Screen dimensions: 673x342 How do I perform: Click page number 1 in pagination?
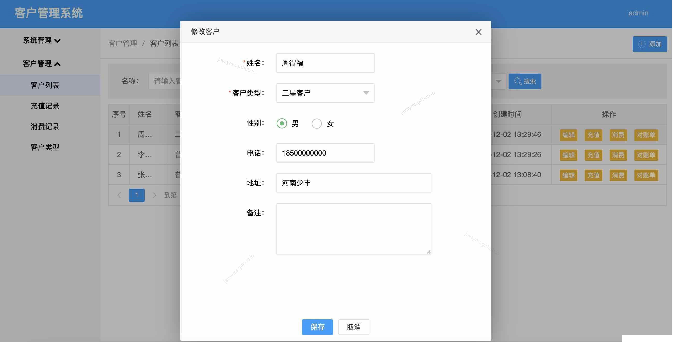(x=137, y=195)
